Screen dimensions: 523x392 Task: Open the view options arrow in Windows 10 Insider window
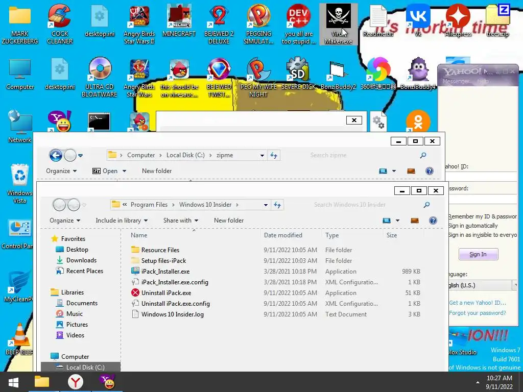click(397, 220)
